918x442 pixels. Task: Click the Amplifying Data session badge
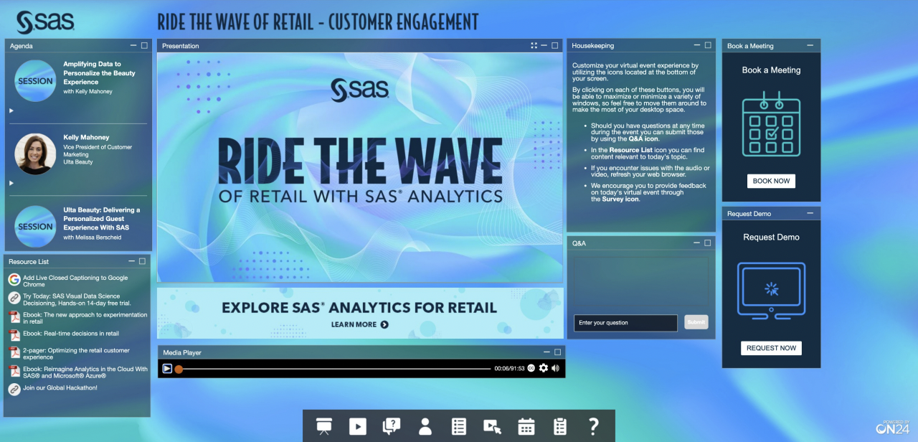(x=35, y=80)
